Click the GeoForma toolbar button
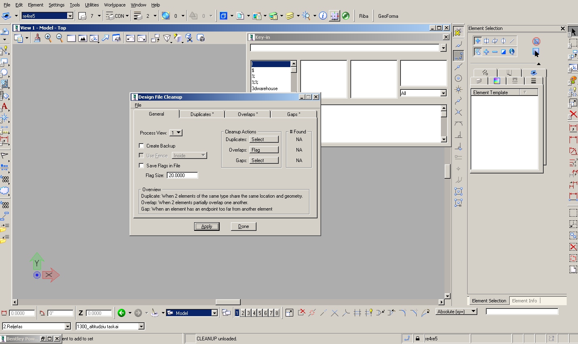The width and height of the screenshot is (578, 344). click(388, 16)
